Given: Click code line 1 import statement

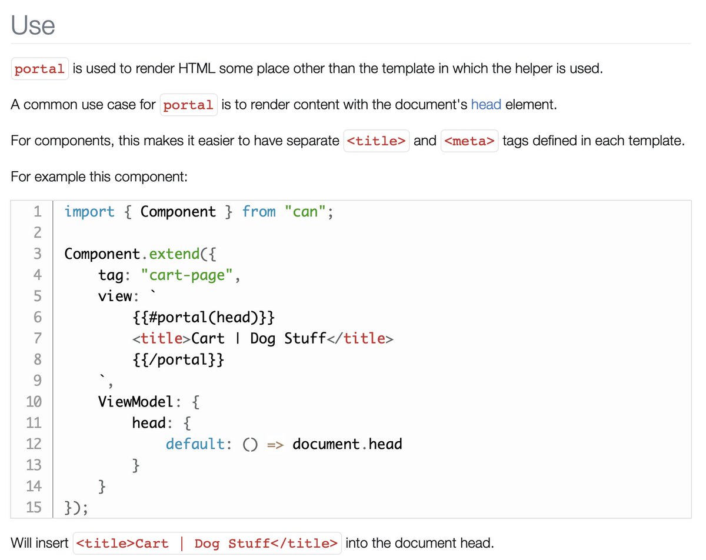Looking at the screenshot, I should pos(199,212).
